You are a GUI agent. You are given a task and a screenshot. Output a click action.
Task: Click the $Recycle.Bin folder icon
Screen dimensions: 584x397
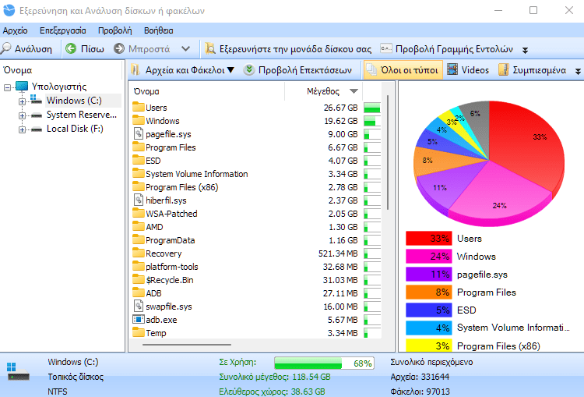click(x=138, y=279)
